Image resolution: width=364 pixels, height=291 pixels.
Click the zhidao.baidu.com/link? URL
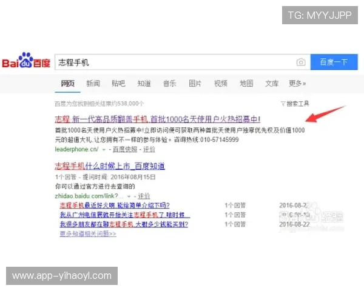pyautogui.click(x=89, y=196)
